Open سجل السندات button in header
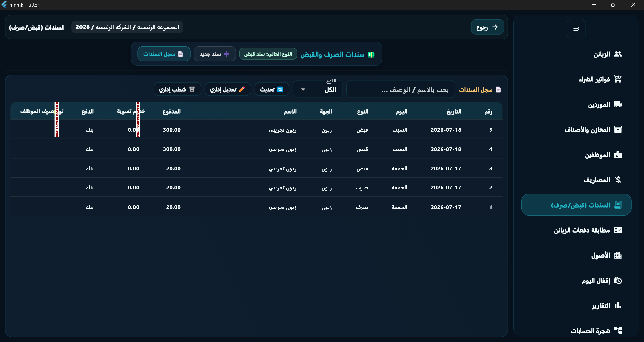This screenshot has width=644, height=342. tap(164, 54)
